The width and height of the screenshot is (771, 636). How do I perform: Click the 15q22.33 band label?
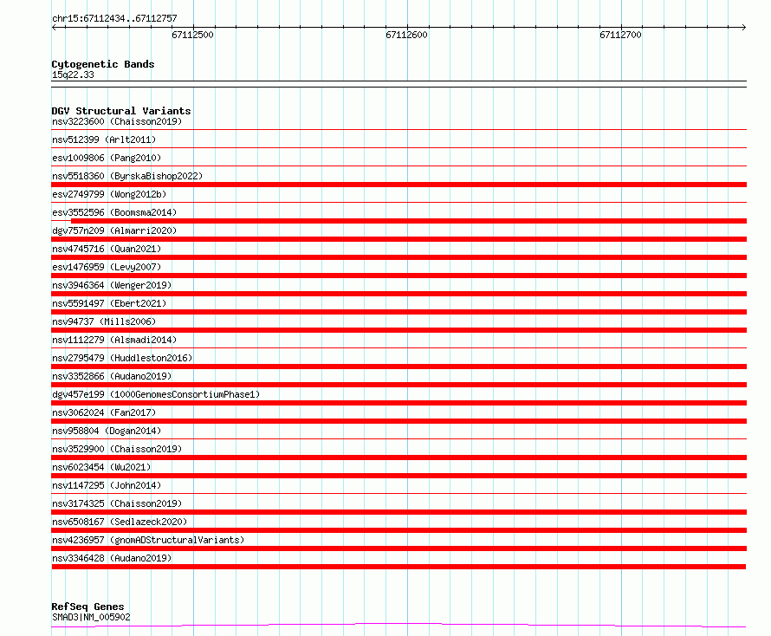(x=73, y=75)
